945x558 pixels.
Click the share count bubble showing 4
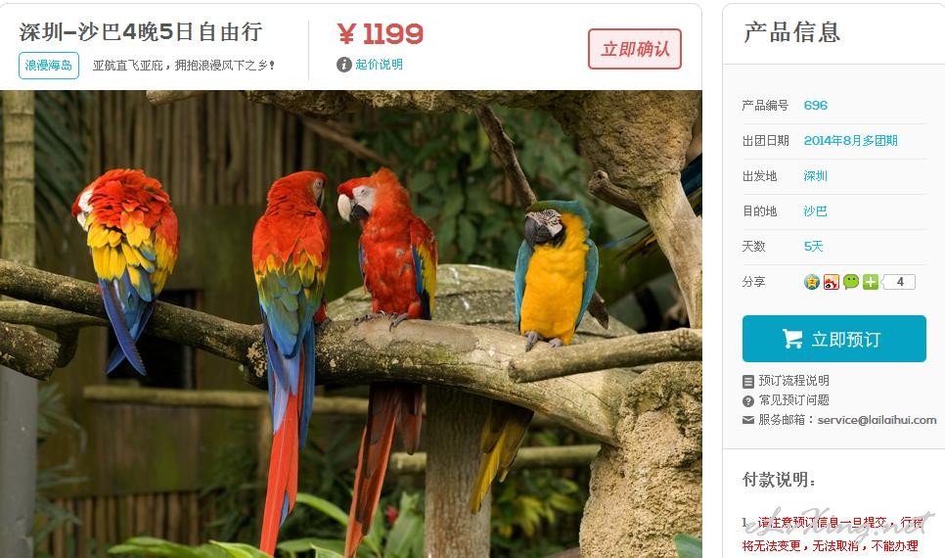pos(899,282)
